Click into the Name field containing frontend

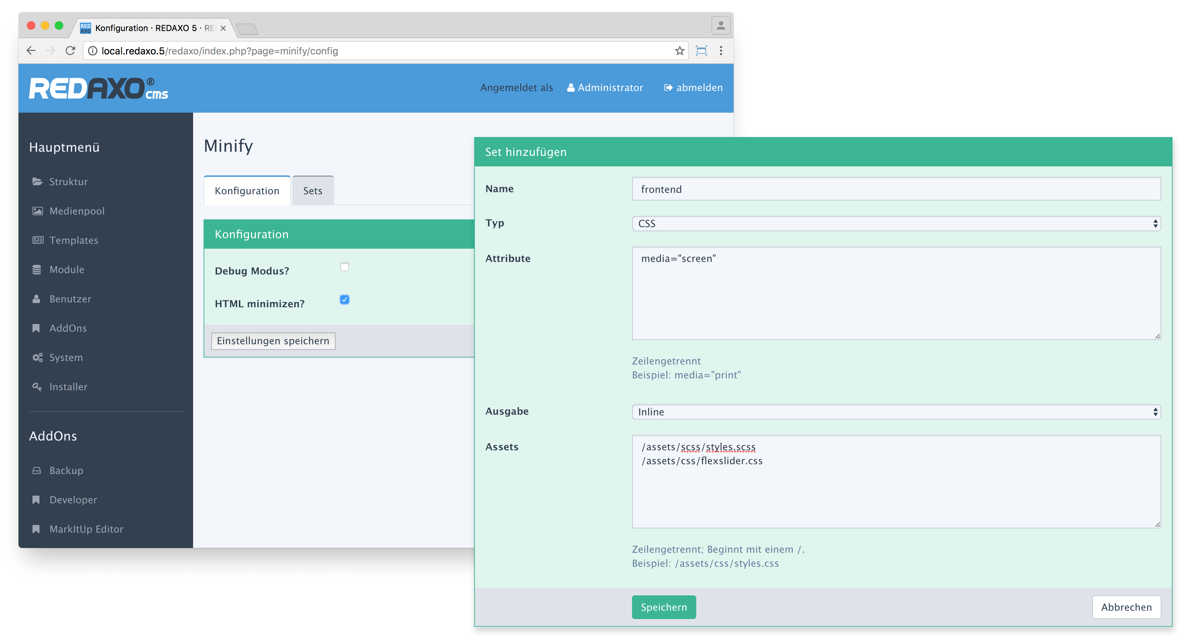(x=896, y=189)
